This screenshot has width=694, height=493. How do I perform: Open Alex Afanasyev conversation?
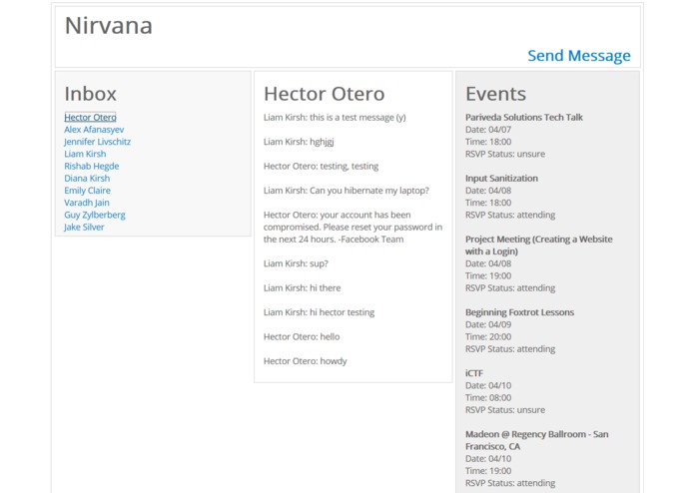click(x=94, y=130)
